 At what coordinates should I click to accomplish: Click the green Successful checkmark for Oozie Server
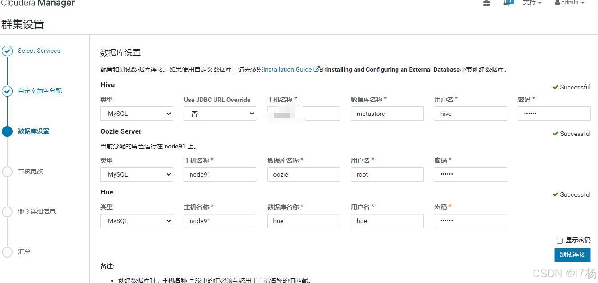click(x=555, y=134)
